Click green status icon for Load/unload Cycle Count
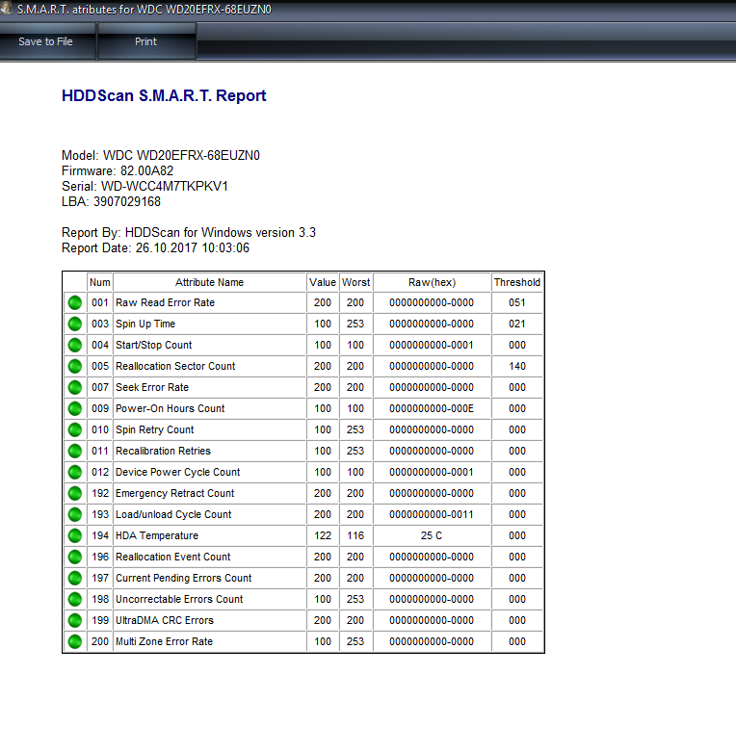 point(75,515)
